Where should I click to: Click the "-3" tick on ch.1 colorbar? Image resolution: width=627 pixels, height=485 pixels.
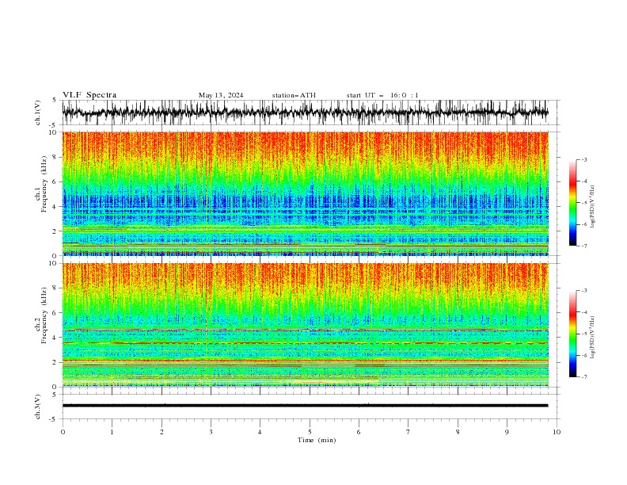(x=583, y=159)
